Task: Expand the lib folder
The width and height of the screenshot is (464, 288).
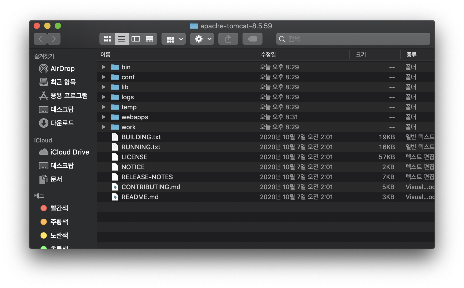Action: coord(104,87)
